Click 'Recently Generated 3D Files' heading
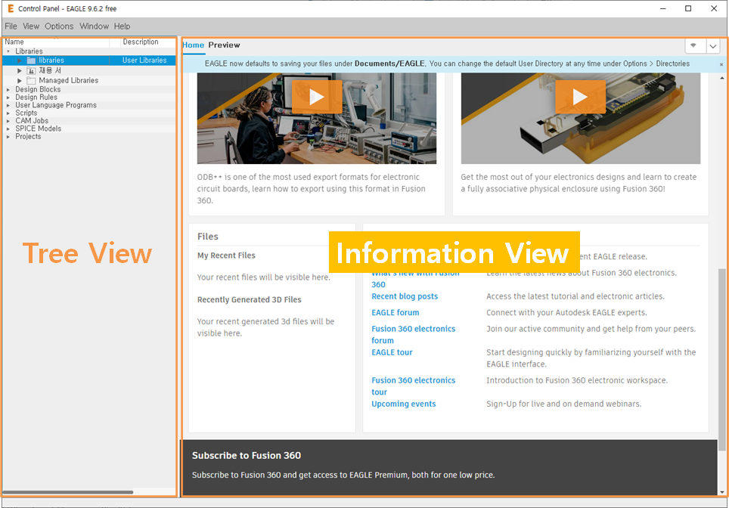The width and height of the screenshot is (729, 508). click(250, 299)
